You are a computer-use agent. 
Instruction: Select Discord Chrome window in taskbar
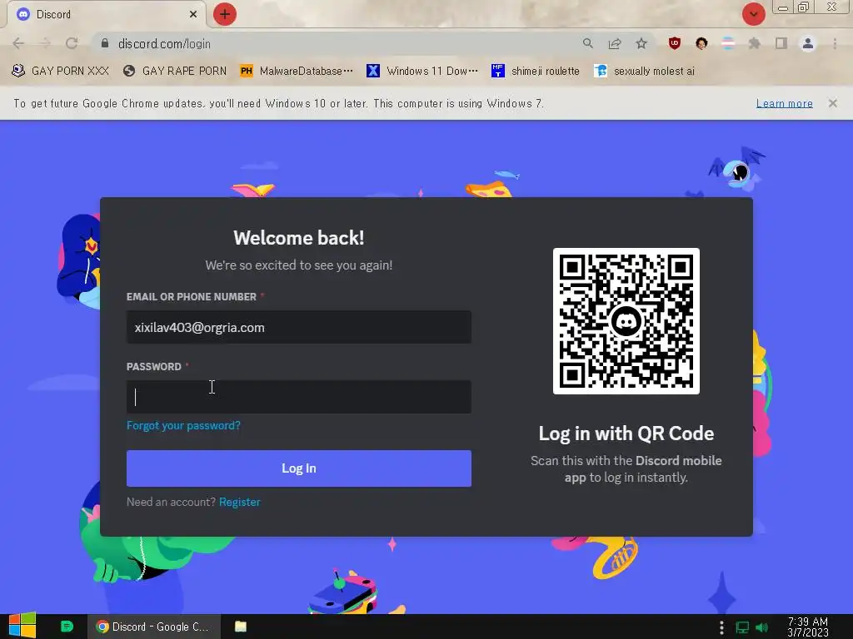point(154,627)
